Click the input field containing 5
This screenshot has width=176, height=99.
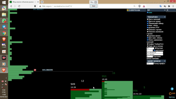[171, 10]
